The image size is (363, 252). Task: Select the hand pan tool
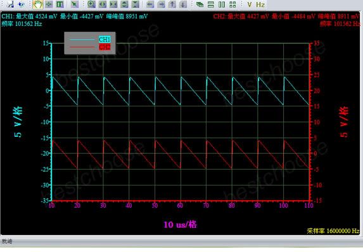(38, 4)
